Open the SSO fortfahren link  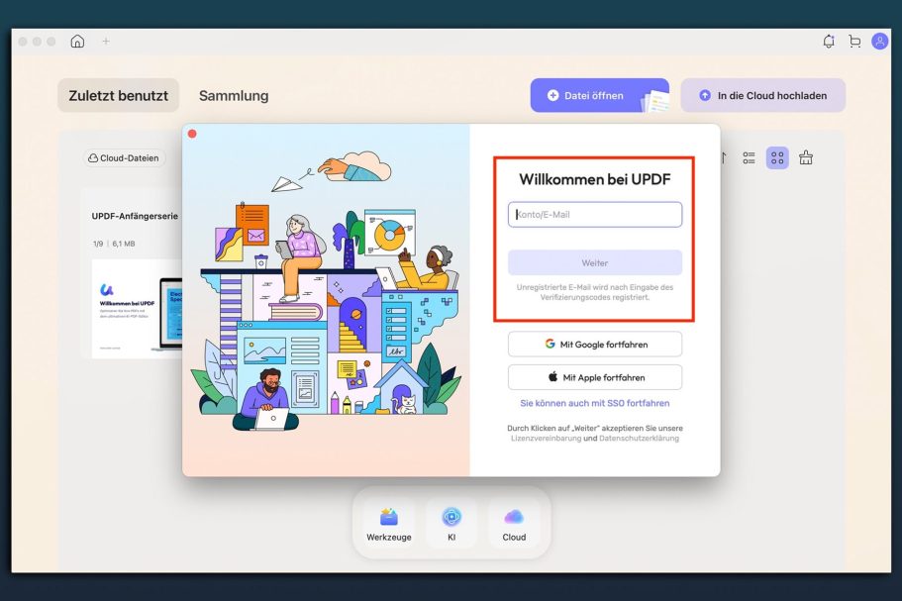coord(595,403)
